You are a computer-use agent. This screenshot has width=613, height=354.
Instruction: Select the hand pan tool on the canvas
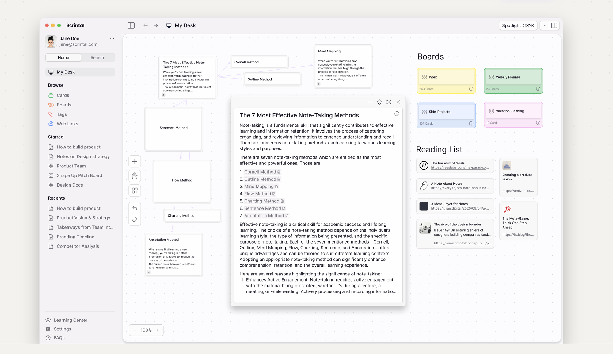click(135, 176)
